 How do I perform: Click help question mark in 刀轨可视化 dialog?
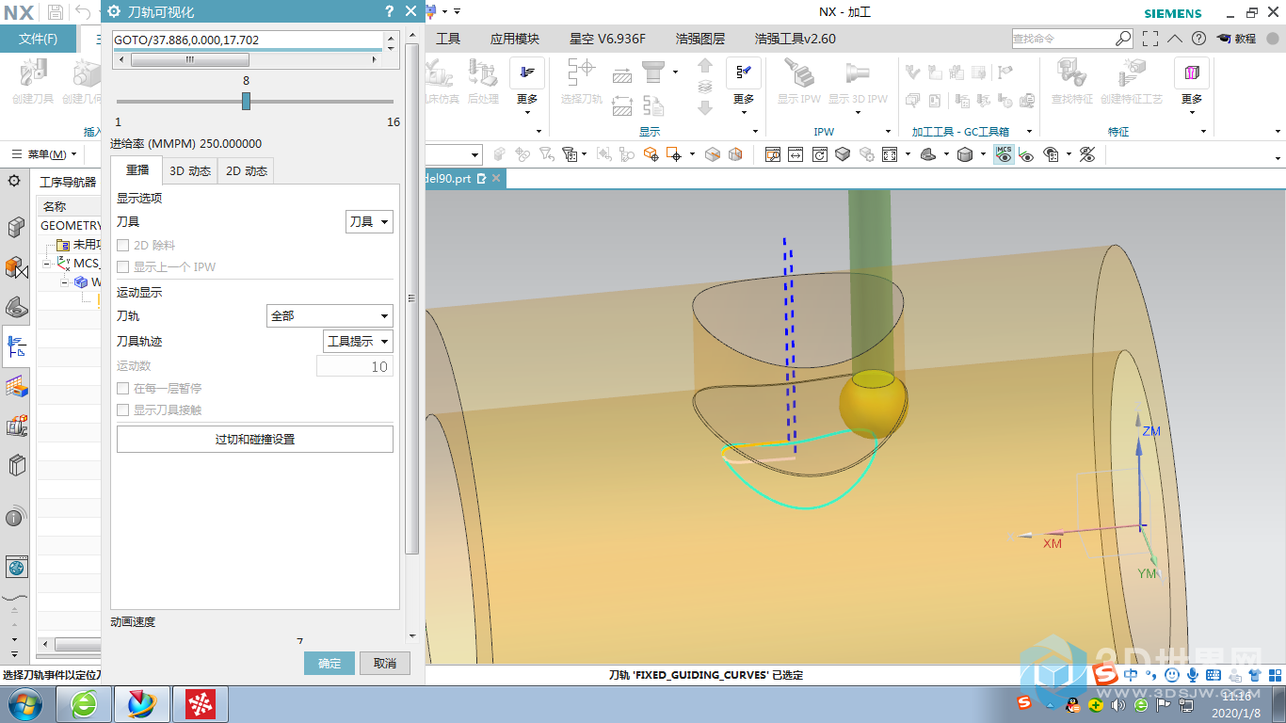point(389,11)
